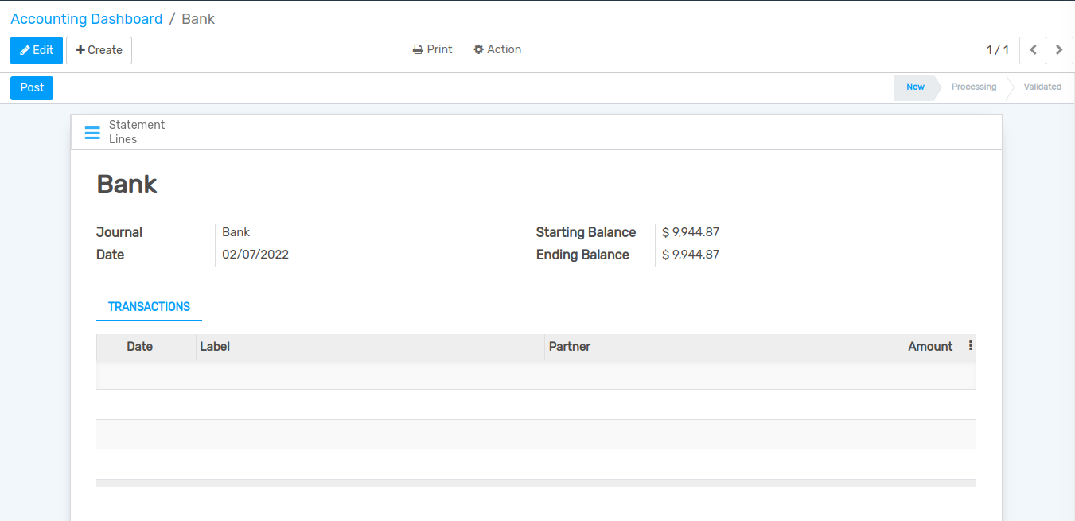The image size is (1075, 521).
Task: Go to the previous record arrow
Action: pos(1032,50)
